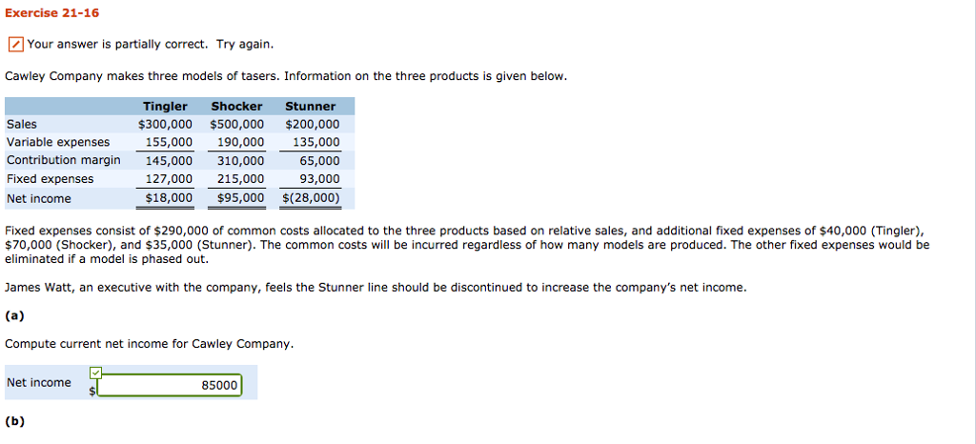Viewport: 976px width, 444px height.
Task: Click the part (b) label
Action: click(x=15, y=420)
